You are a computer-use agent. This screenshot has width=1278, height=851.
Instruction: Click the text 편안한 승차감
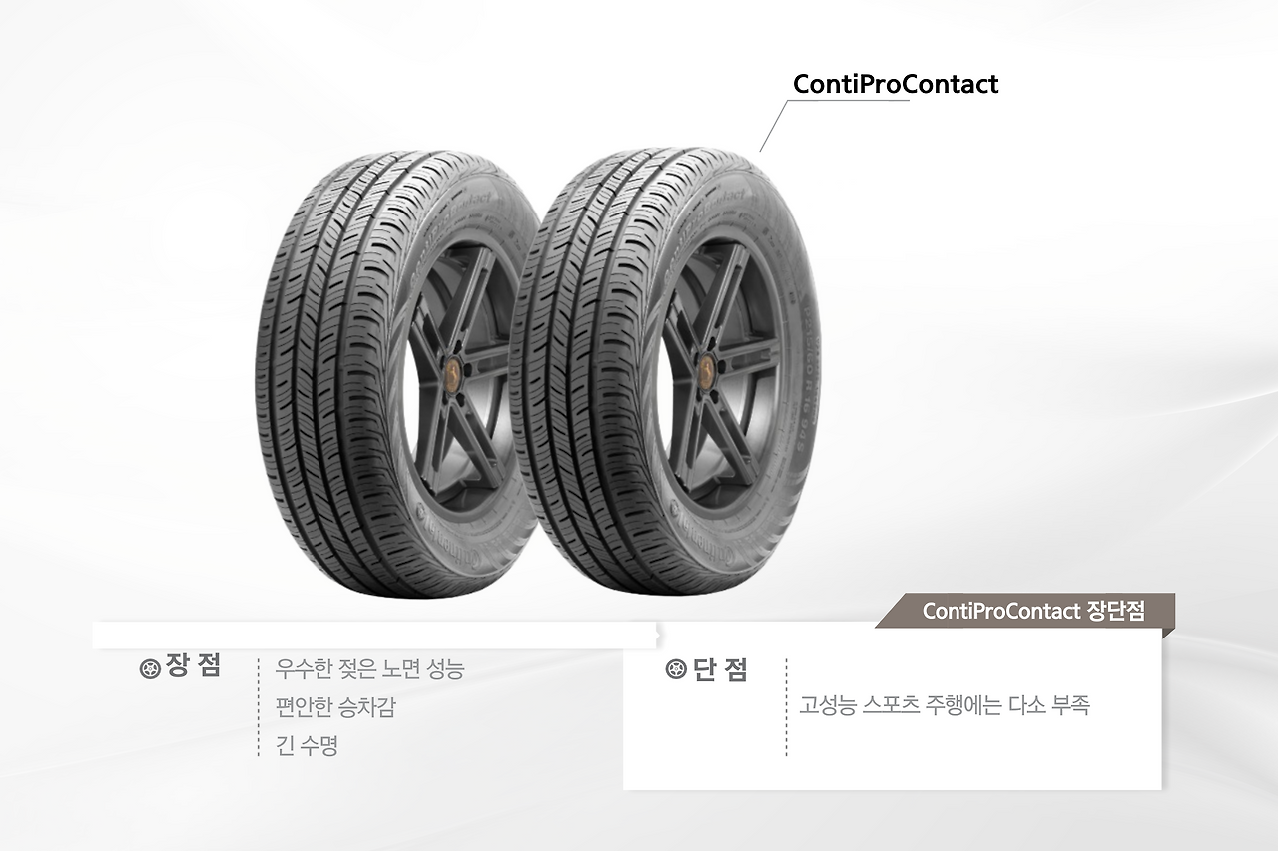[x=335, y=707]
